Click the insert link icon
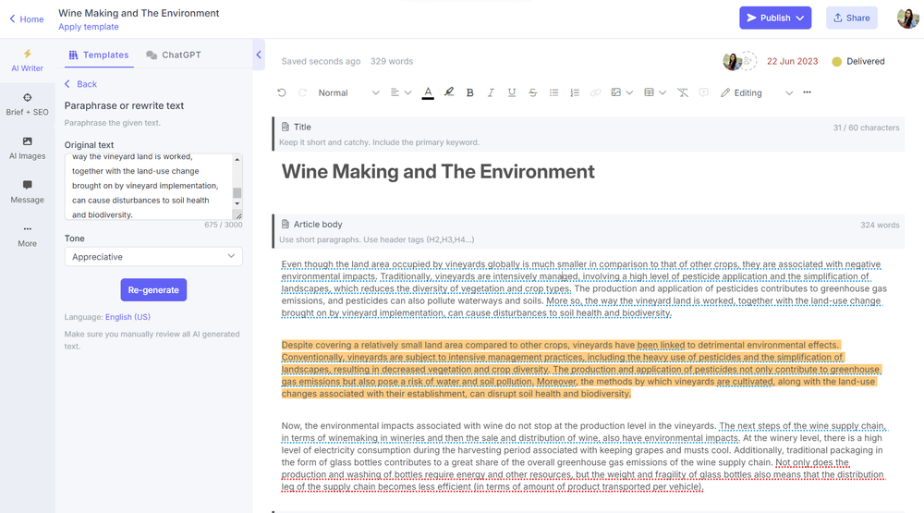Screen dimensions: 924x513 pos(596,92)
